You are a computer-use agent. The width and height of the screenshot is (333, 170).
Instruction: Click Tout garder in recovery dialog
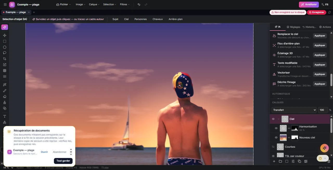click(63, 161)
